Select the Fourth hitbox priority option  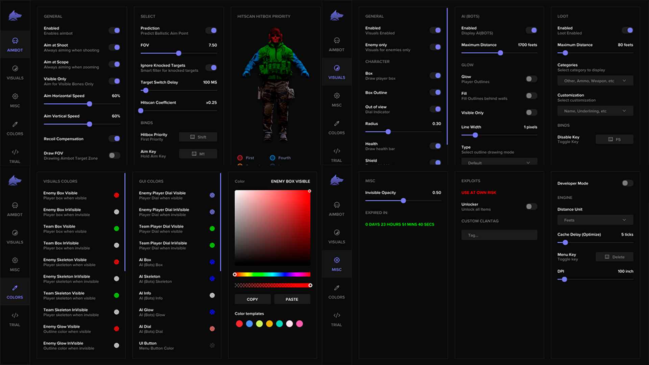272,158
